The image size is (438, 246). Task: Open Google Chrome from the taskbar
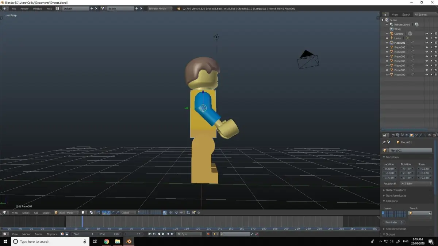point(106,241)
